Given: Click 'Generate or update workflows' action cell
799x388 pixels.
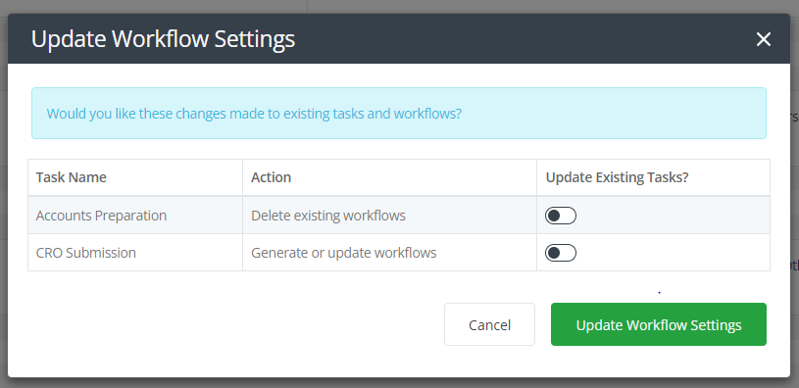Looking at the screenshot, I should click(x=389, y=253).
